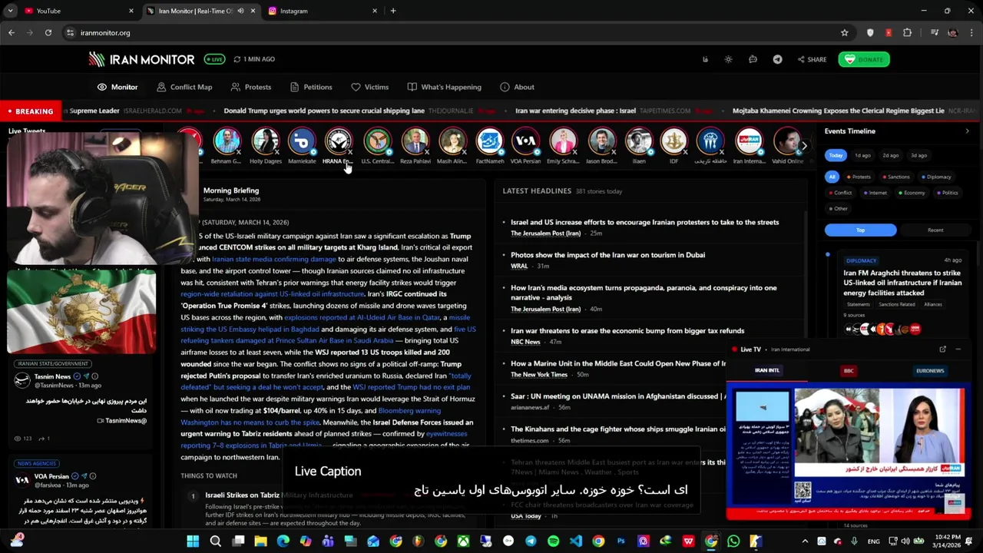The width and height of the screenshot is (983, 553).
Task: Filter events by Sanctions category
Action: coord(895,177)
